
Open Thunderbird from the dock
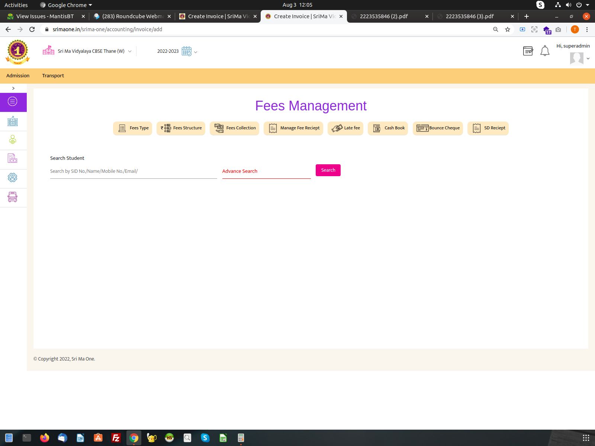tap(62, 438)
